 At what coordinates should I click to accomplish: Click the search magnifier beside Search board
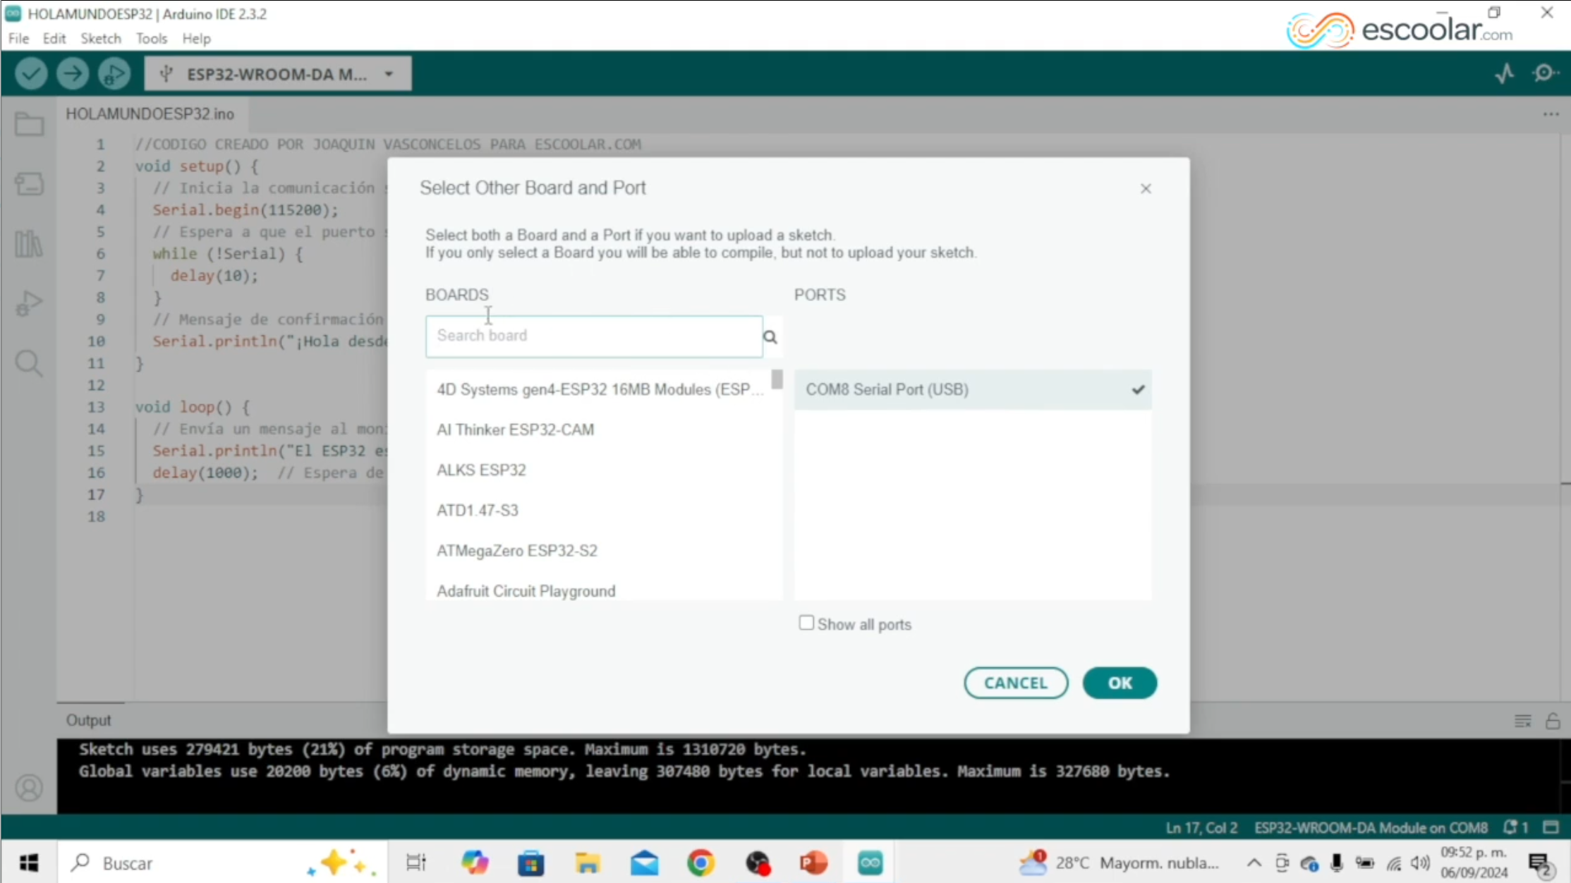pyautogui.click(x=770, y=337)
